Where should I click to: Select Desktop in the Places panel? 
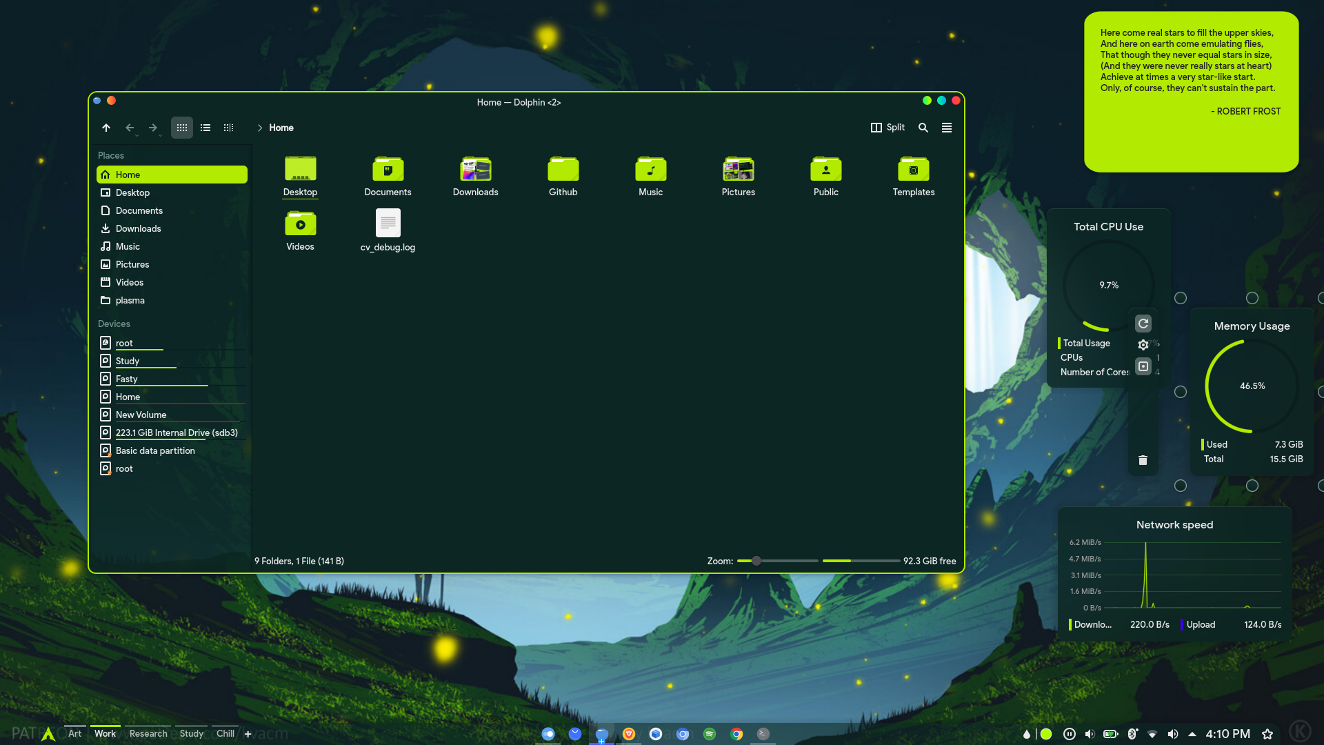click(x=172, y=192)
